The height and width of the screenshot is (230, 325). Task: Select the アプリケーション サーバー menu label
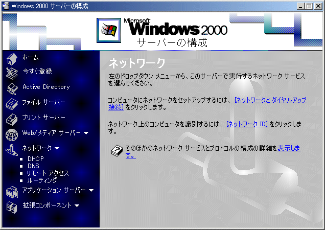pyautogui.click(x=54, y=190)
